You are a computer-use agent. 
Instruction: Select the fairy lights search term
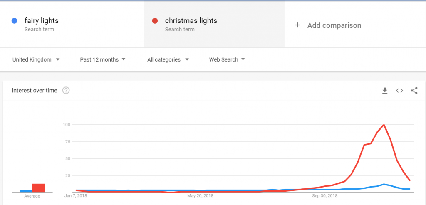click(42, 21)
